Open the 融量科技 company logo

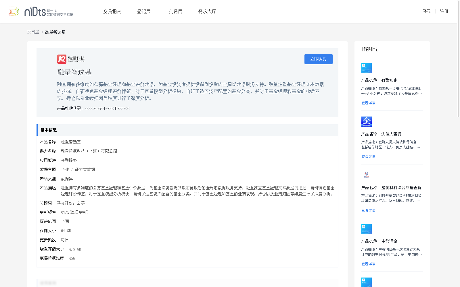click(71, 59)
